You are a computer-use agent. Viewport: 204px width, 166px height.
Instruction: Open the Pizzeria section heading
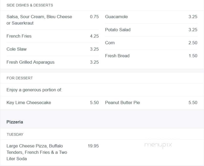(x=15, y=122)
